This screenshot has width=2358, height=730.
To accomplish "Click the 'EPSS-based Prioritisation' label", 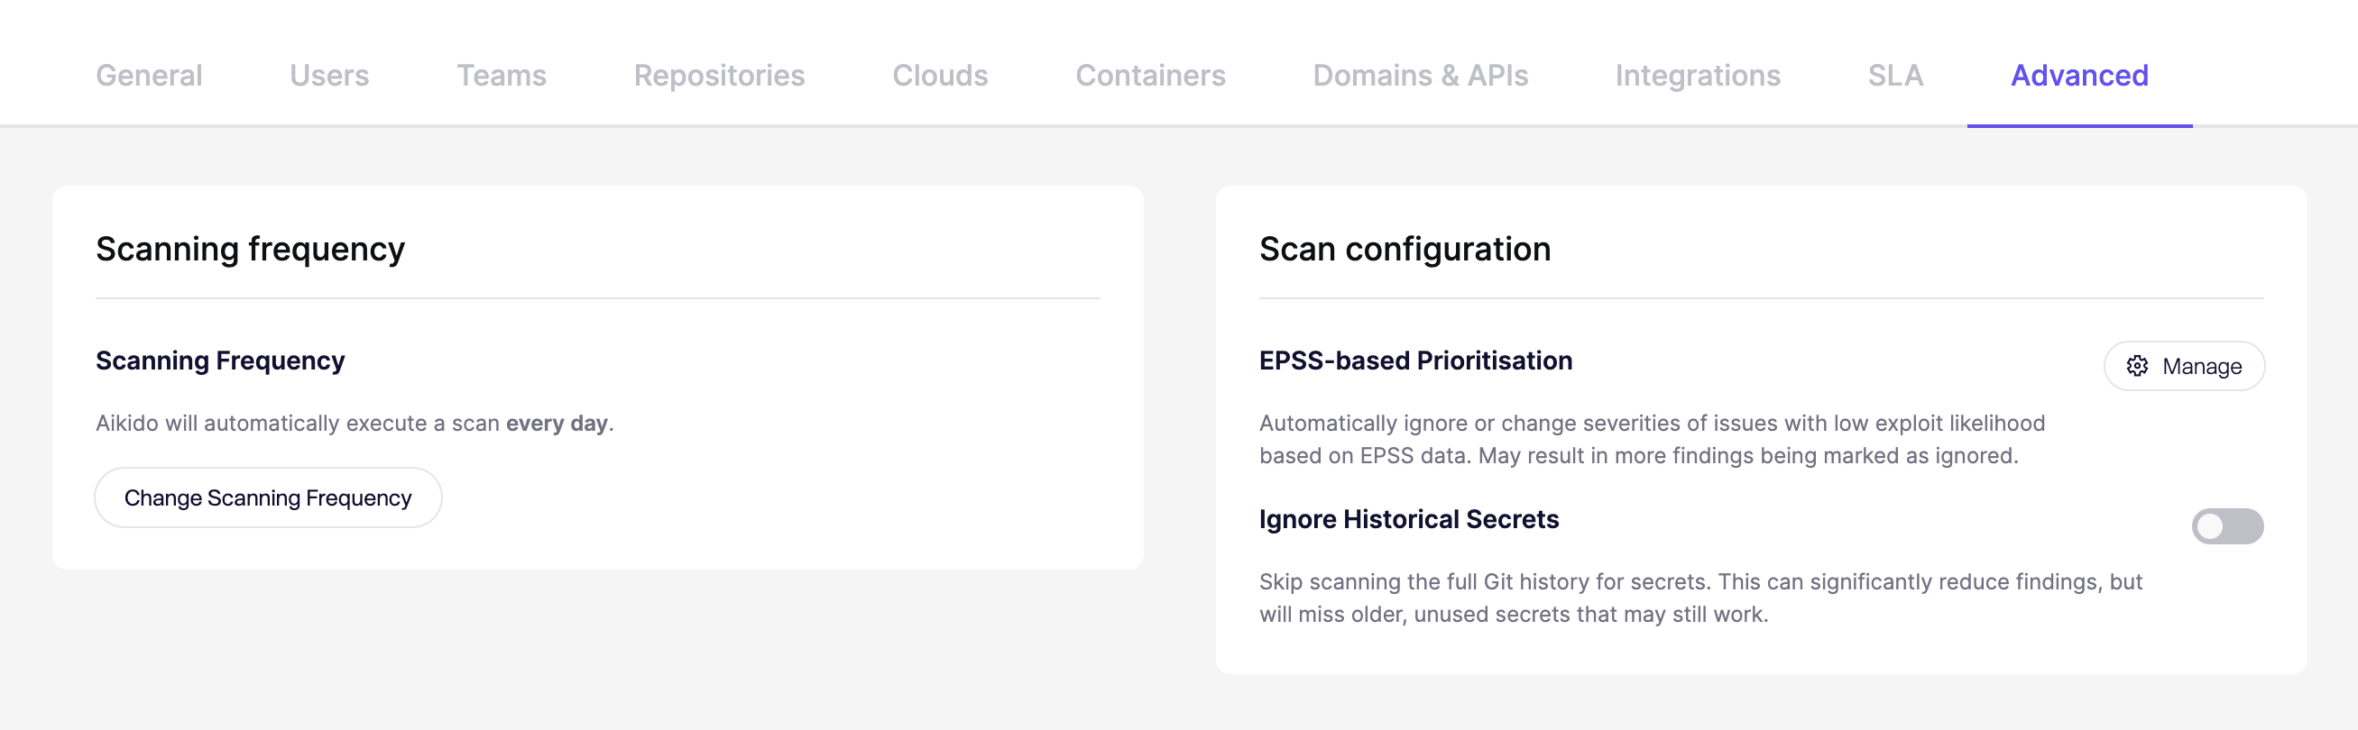I will tap(1416, 360).
